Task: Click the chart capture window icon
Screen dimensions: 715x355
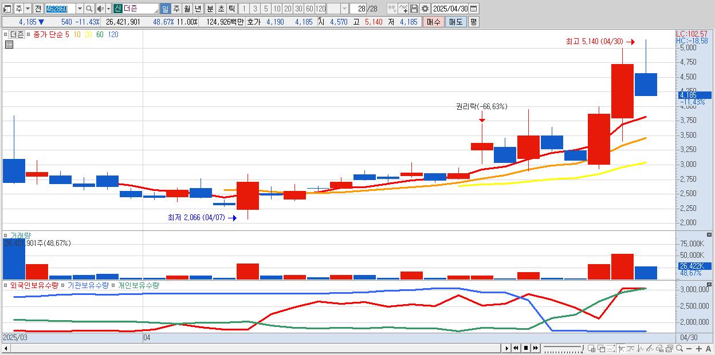Action: tap(669, 348)
